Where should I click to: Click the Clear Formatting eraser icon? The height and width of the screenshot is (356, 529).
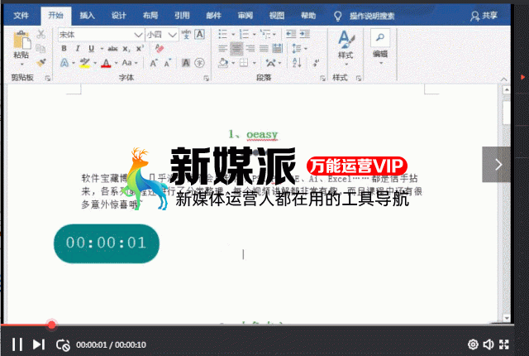[x=160, y=49]
